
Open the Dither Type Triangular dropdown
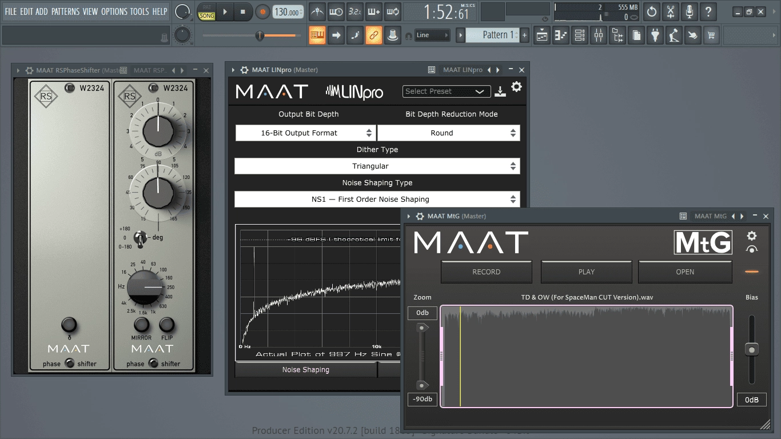[x=377, y=166]
